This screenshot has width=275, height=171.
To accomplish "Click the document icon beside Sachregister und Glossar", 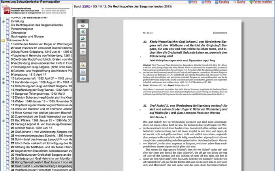I will [x=8, y=37].
